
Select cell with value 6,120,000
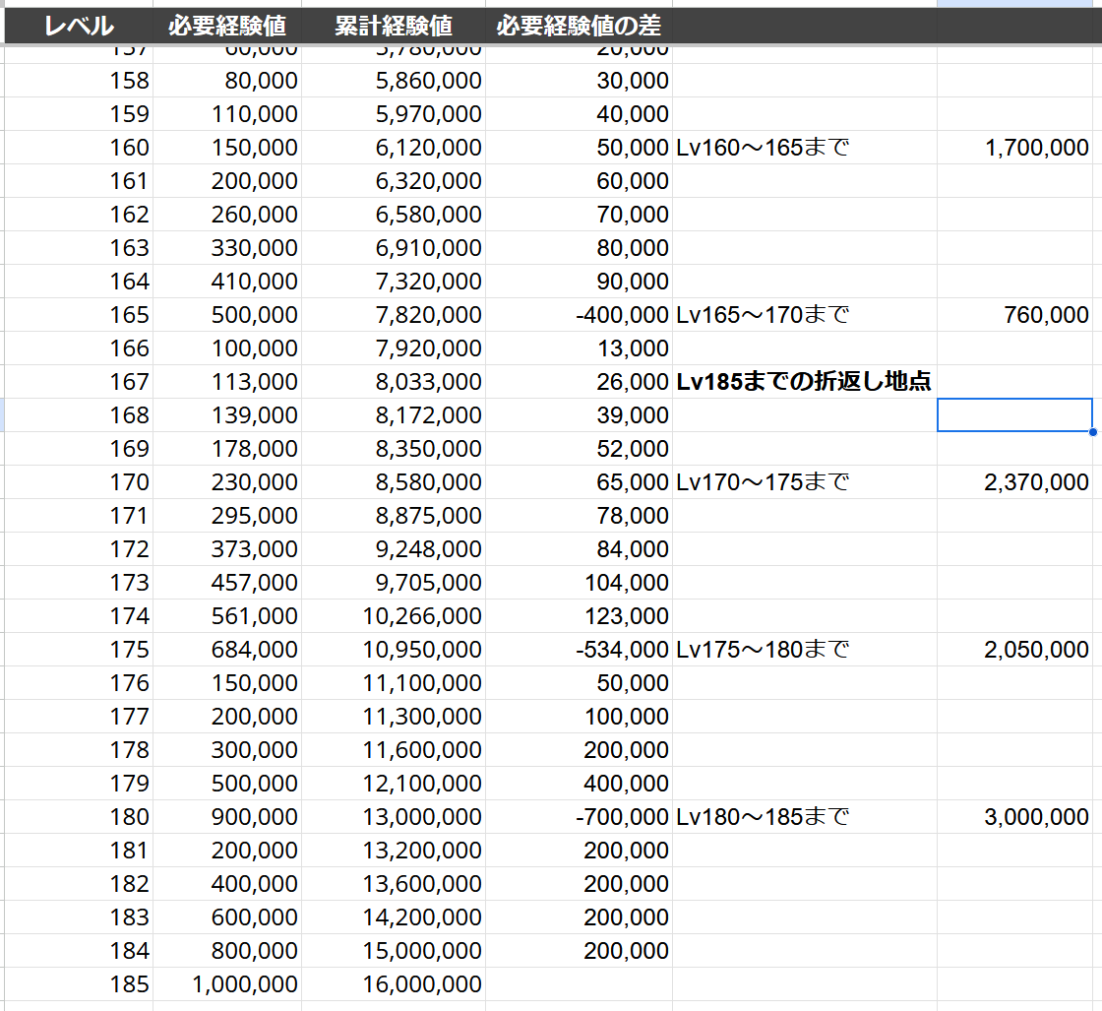(x=394, y=148)
